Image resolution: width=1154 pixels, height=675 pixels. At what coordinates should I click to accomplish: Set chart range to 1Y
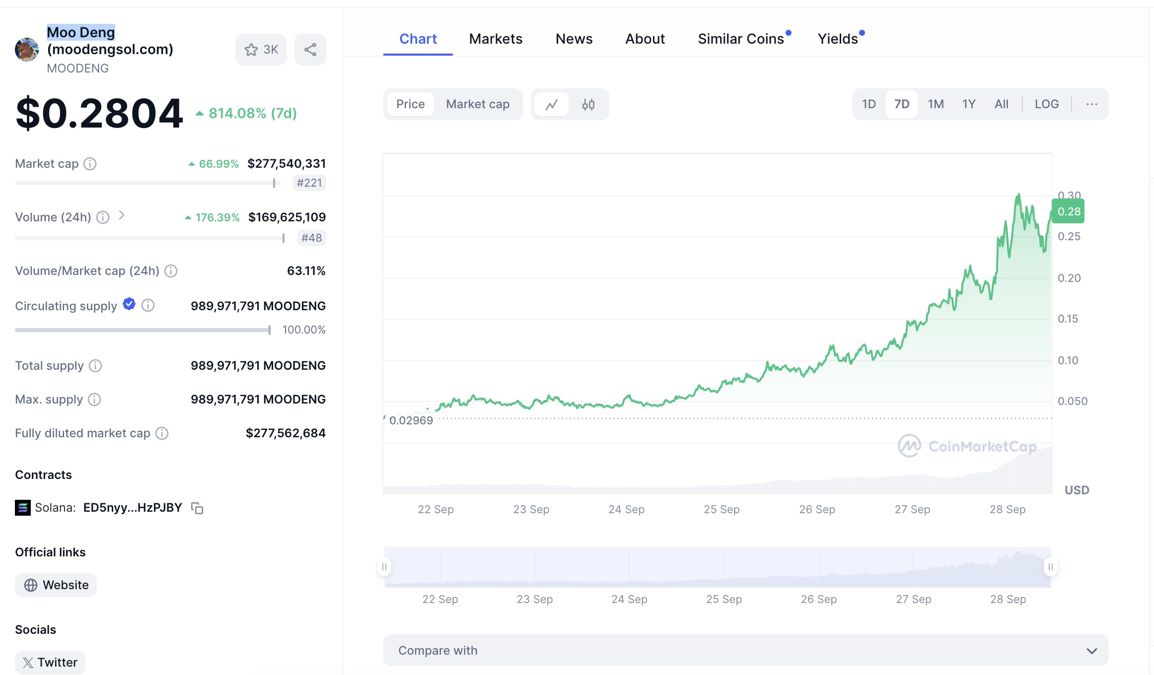click(969, 104)
